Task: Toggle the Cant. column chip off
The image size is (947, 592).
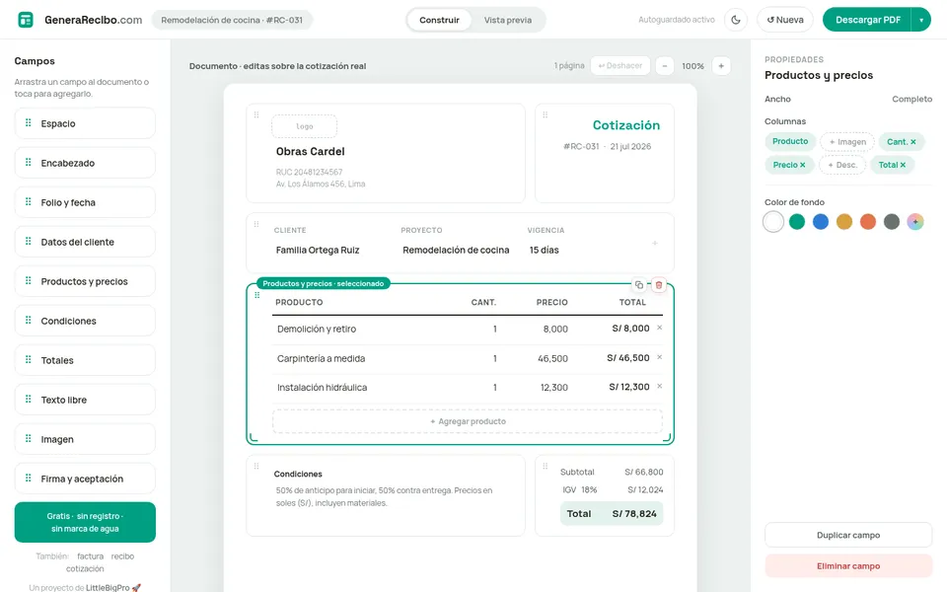Action: (x=901, y=142)
